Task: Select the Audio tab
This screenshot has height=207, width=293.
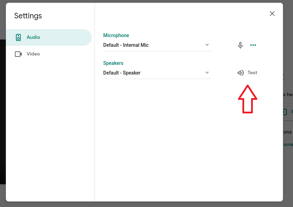Action: [33, 37]
